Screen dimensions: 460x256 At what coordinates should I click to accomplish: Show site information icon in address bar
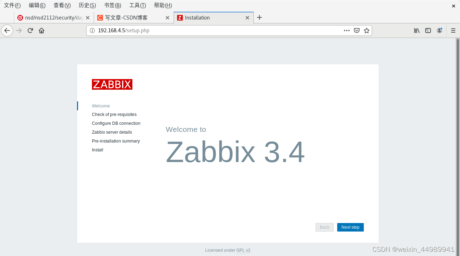pos(92,30)
